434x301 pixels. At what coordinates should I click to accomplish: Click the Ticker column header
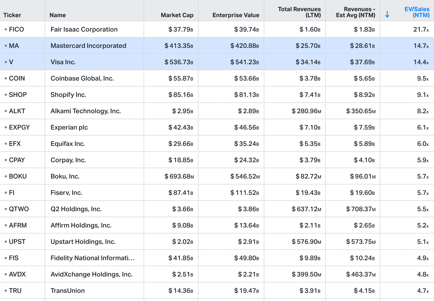click(x=12, y=15)
